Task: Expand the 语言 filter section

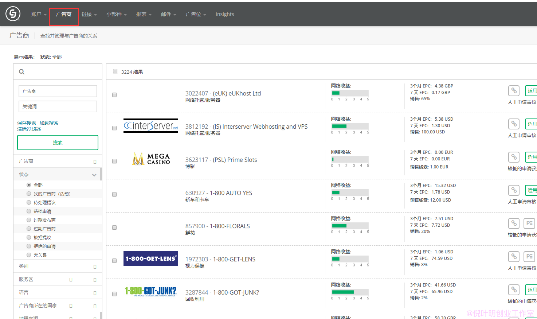Action: pos(58,292)
